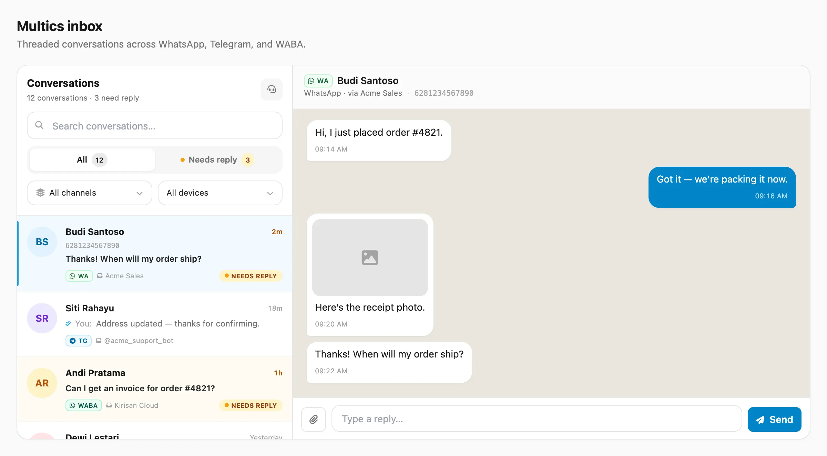Switch to the All conversations tab
This screenshot has height=456, width=827.
coord(92,160)
